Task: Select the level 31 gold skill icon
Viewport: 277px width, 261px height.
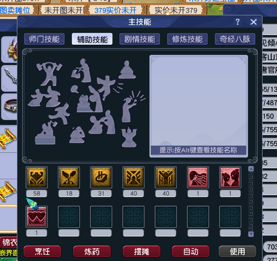Action: 101,177
